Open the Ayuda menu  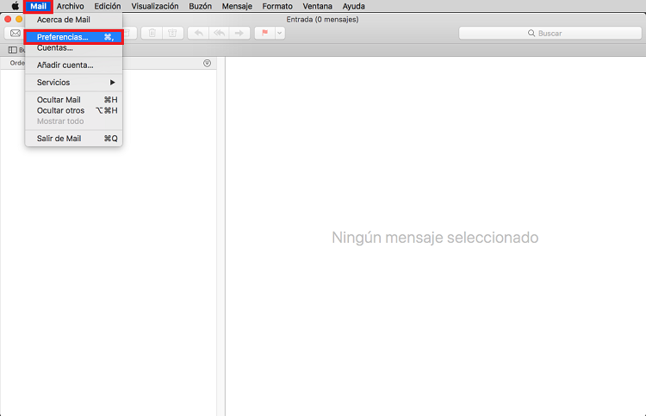(x=353, y=6)
